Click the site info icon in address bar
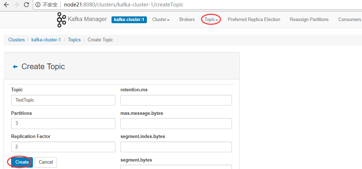Viewport: 362px width, 169px height. [38, 5]
